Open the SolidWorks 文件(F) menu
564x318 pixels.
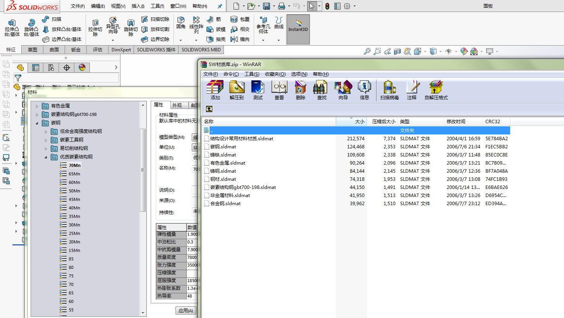[78, 6]
